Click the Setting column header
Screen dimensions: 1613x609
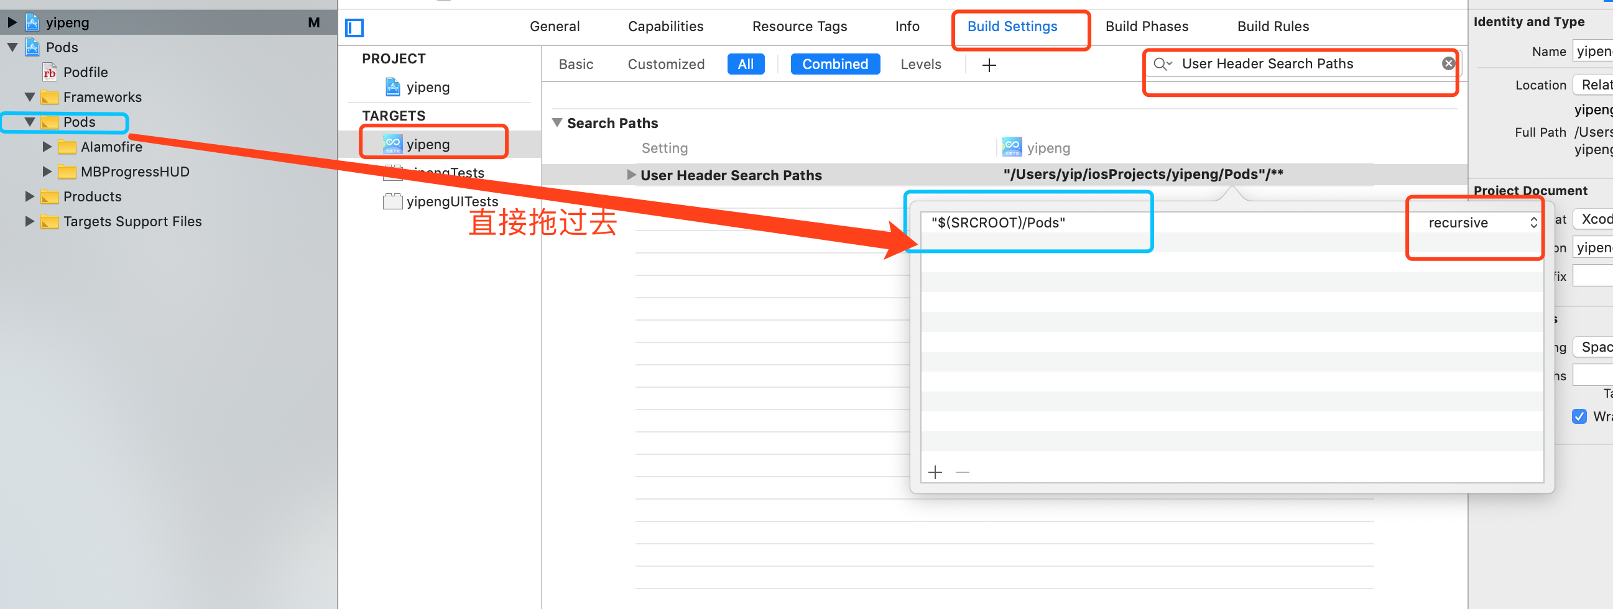click(664, 149)
